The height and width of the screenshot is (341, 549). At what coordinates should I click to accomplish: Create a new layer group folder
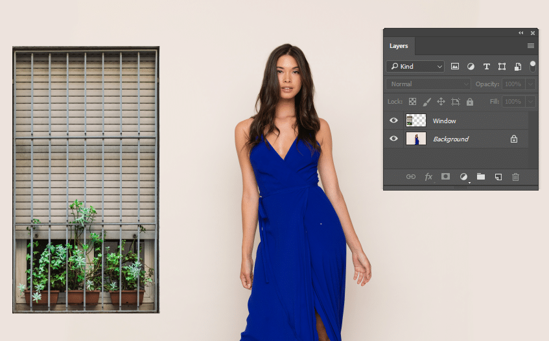[481, 176]
